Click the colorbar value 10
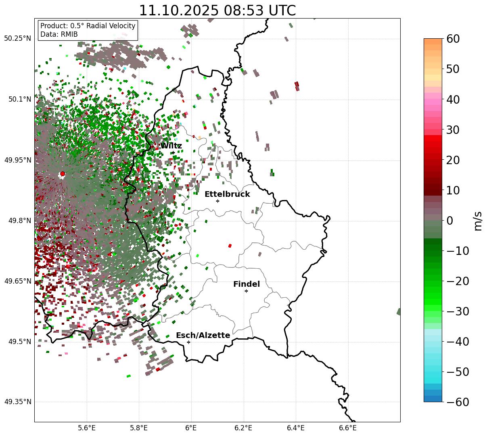 [x=452, y=190]
